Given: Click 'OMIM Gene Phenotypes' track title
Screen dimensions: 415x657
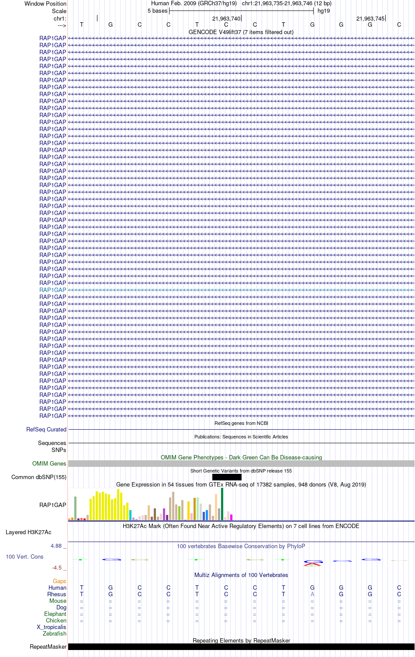Looking at the screenshot, I should point(241,457).
